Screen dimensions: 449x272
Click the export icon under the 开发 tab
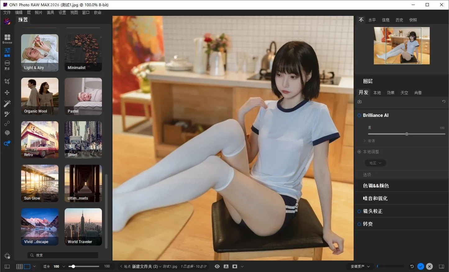[x=359, y=101]
